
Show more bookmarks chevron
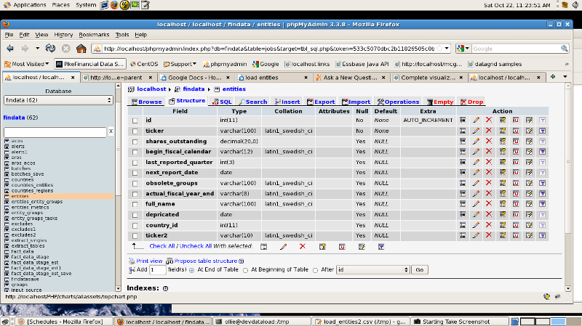click(567, 64)
